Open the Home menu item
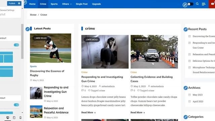 coord(32,4)
